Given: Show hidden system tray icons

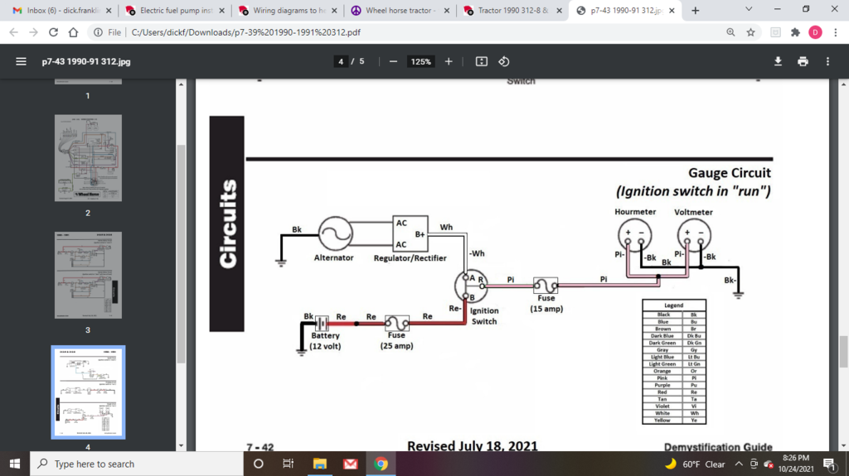Looking at the screenshot, I should coord(739,464).
